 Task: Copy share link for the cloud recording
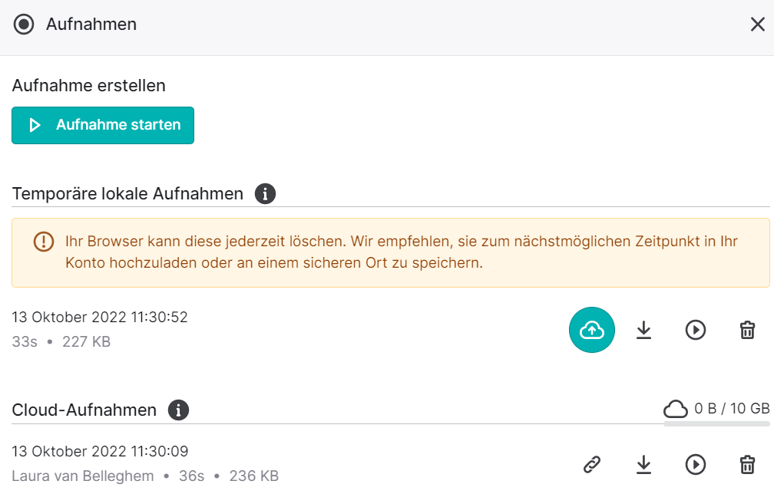591,464
